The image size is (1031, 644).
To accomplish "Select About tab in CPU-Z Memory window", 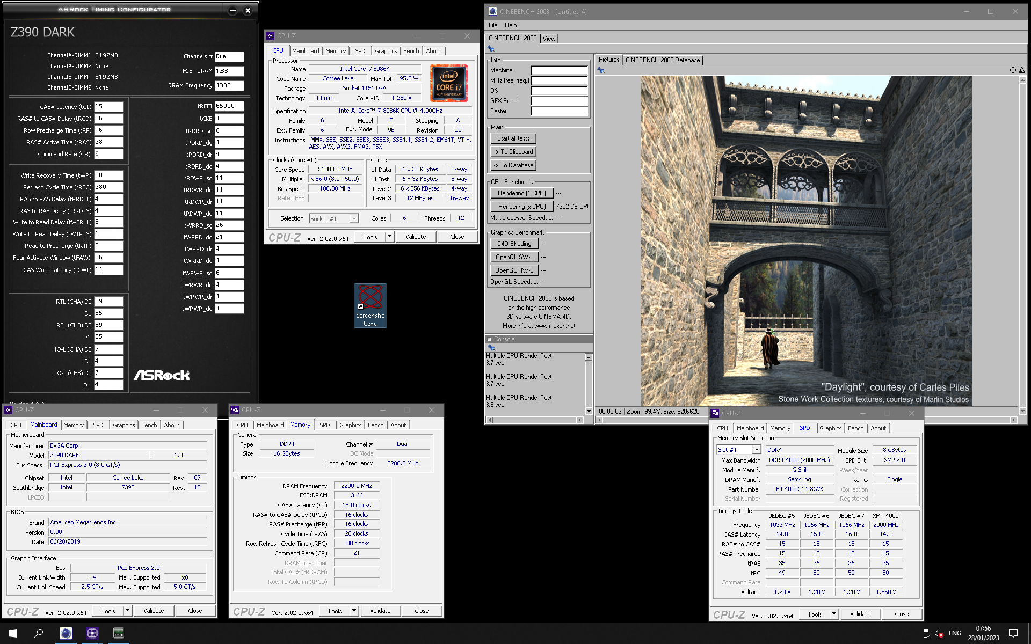I will (x=398, y=425).
